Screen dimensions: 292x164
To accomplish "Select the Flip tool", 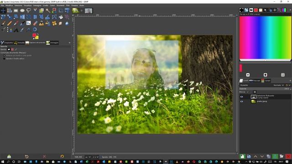I will point(22,17).
